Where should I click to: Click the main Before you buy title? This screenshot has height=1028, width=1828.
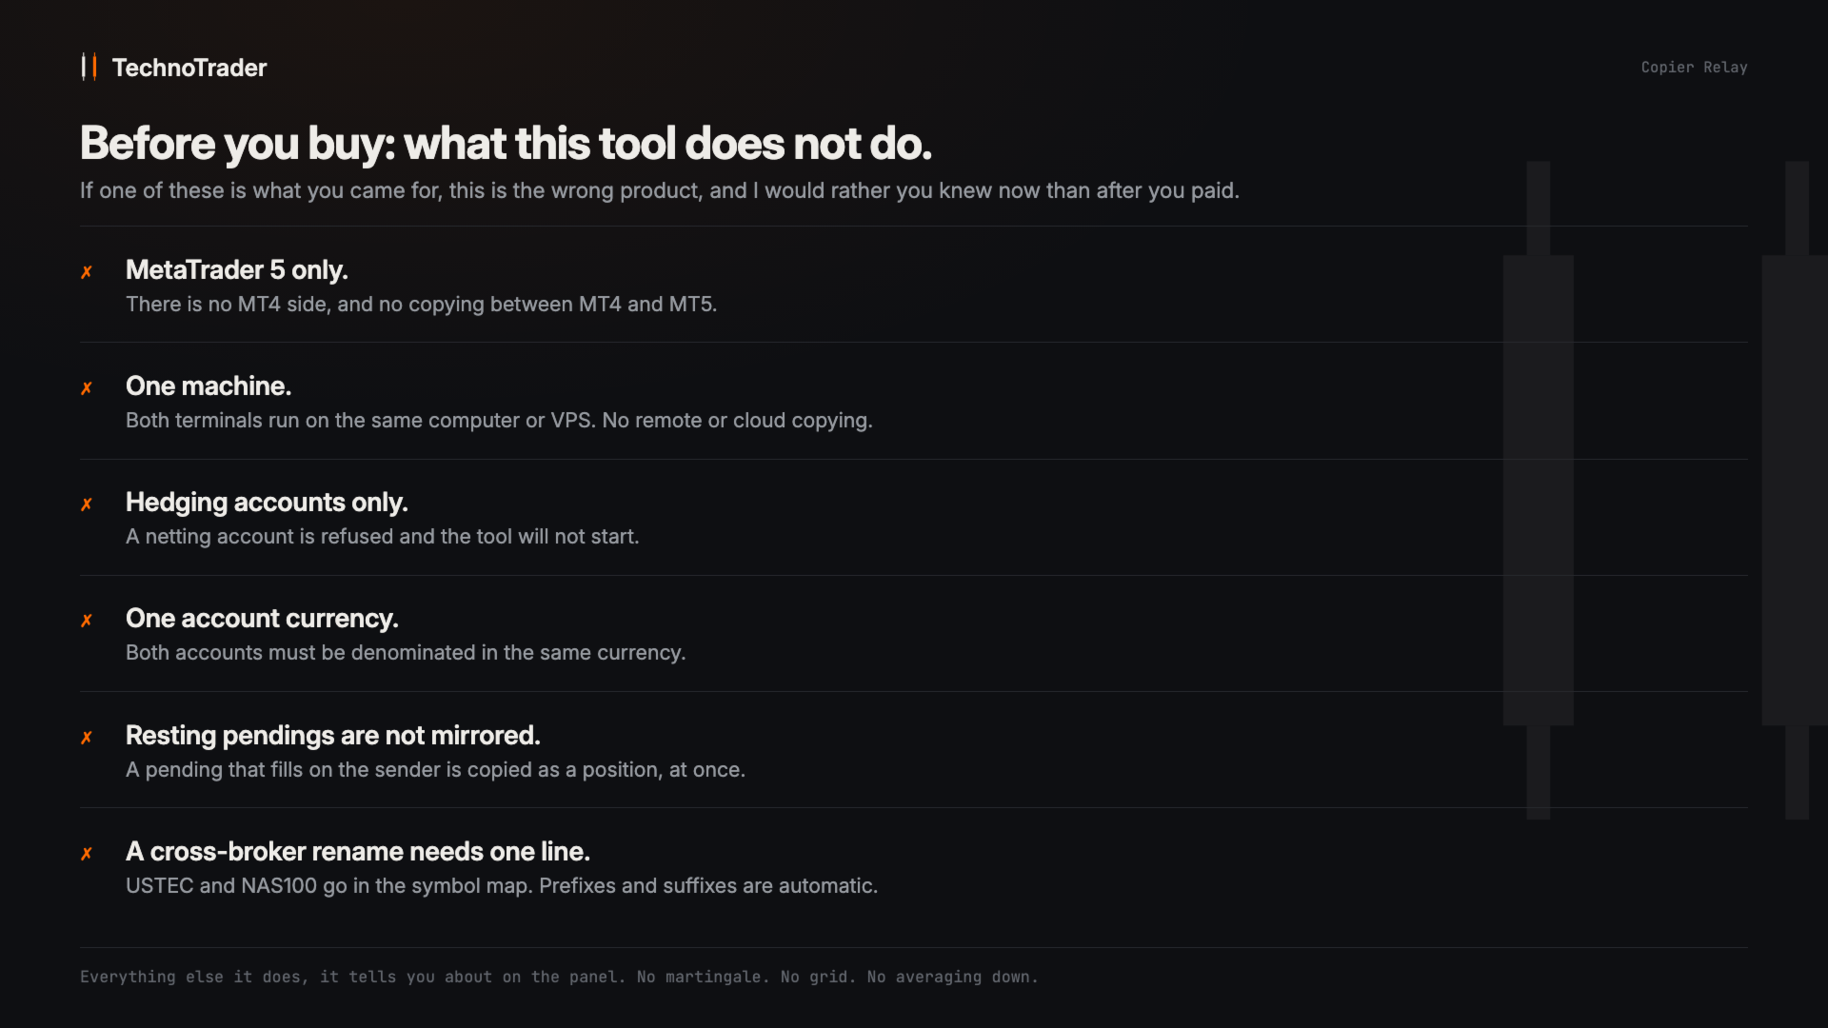click(x=506, y=144)
